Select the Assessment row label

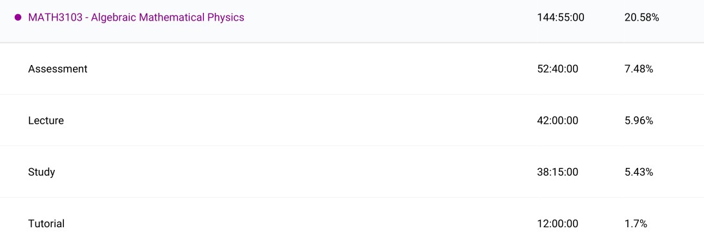click(57, 69)
